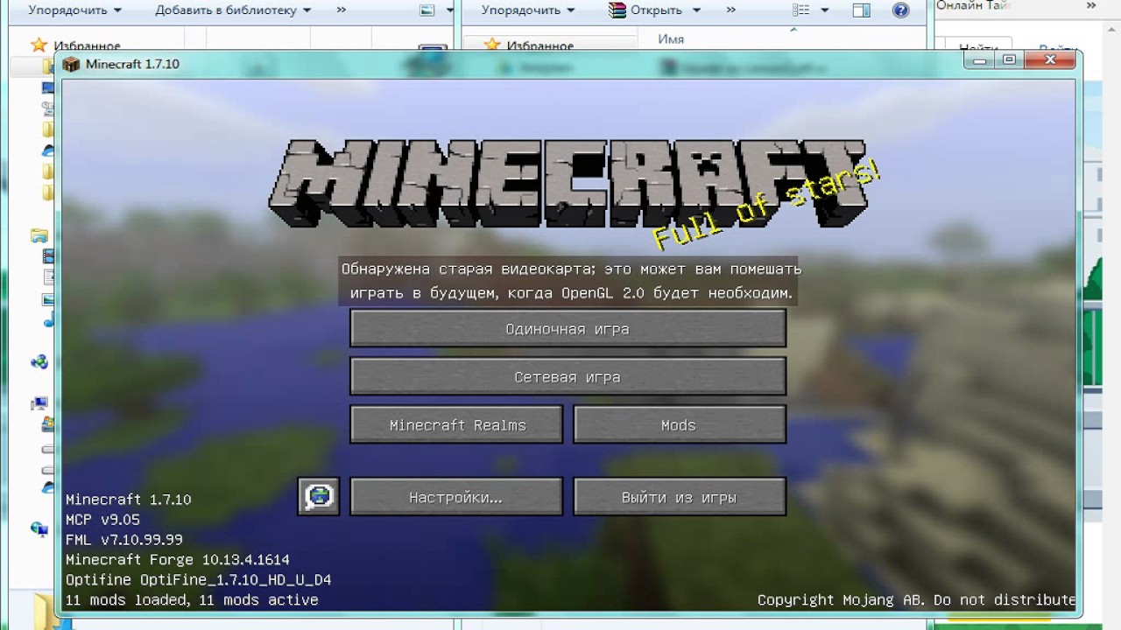The image size is (1121, 630).
Task: Open the view options arrow in right Explorer
Action: 823,10
